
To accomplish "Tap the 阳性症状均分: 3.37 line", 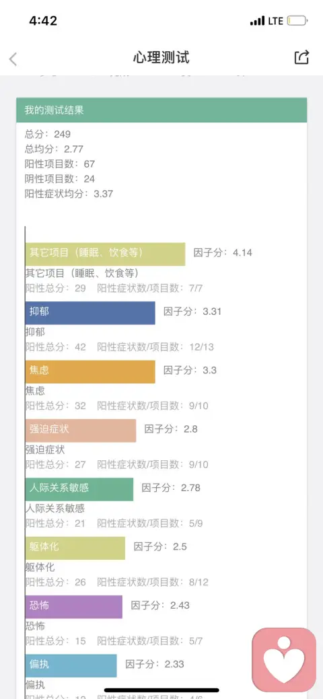I will [69, 194].
